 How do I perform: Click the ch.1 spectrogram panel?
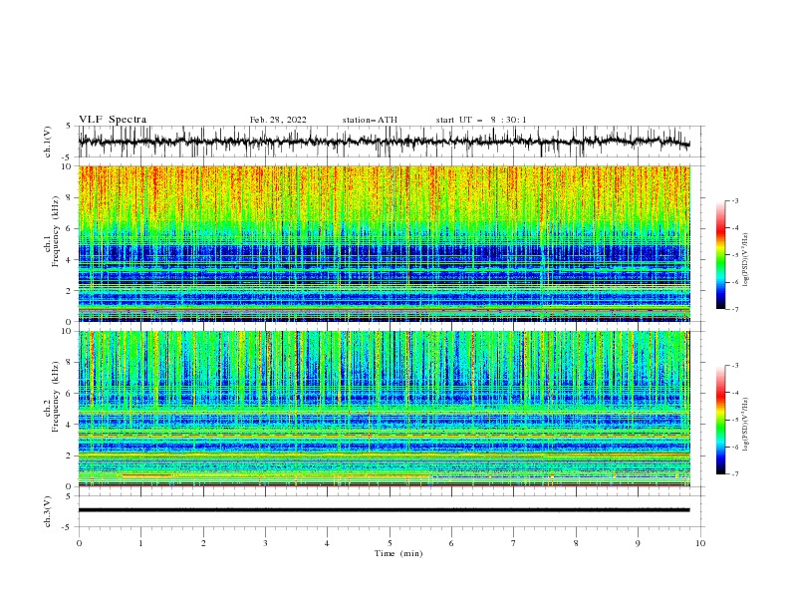[x=384, y=243]
